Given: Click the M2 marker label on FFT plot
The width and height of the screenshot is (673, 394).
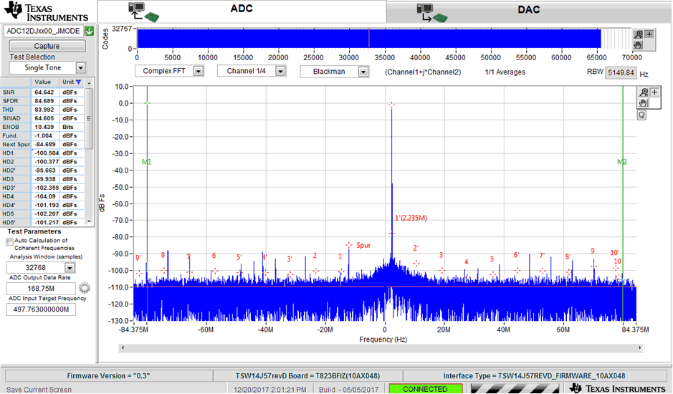Looking at the screenshot, I should click(x=622, y=162).
